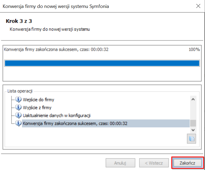Open the operation log details icon
Viewport: 205px width, 170px height.
(x=191, y=139)
